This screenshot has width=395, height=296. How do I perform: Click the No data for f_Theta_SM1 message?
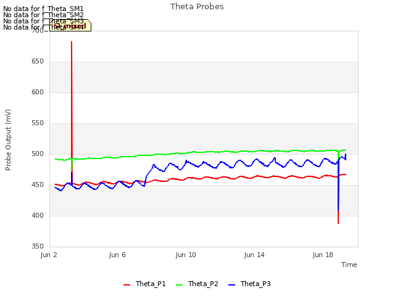(43, 9)
